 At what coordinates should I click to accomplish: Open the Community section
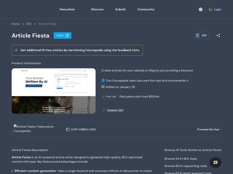[x=146, y=9]
